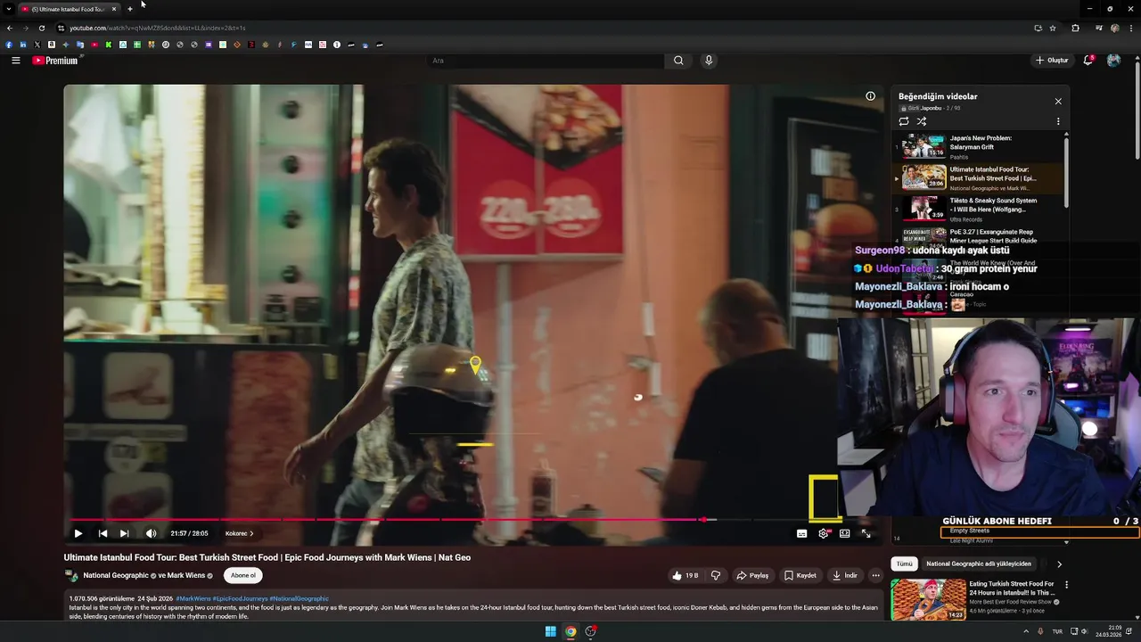Click the search magnifier button
The width and height of the screenshot is (1141, 642).
tap(678, 61)
